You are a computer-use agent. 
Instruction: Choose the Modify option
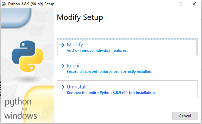127,47
